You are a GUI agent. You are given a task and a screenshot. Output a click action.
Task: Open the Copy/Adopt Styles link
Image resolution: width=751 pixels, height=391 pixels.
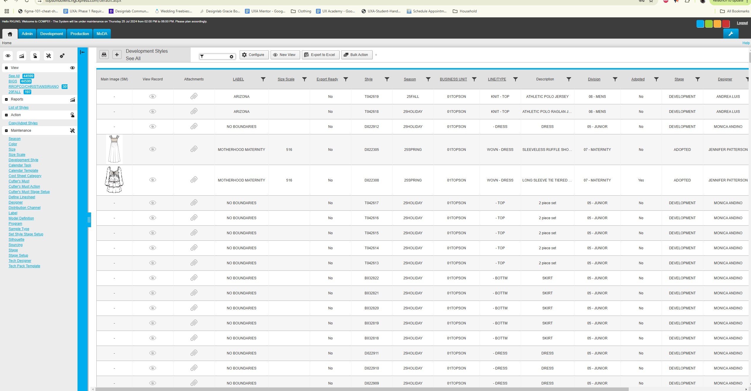[x=23, y=123]
